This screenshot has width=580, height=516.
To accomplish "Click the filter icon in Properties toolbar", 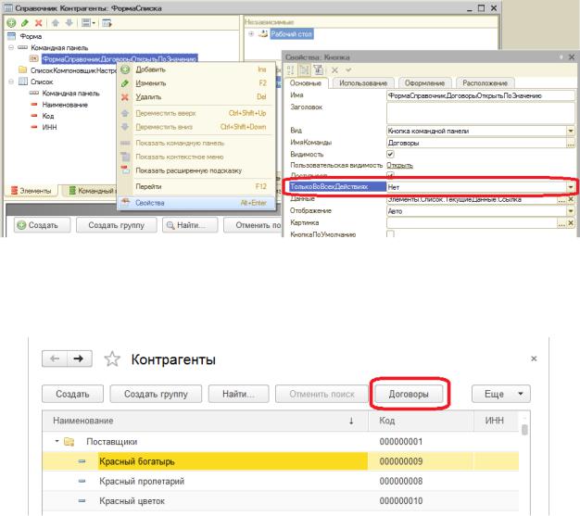I will 318,69.
